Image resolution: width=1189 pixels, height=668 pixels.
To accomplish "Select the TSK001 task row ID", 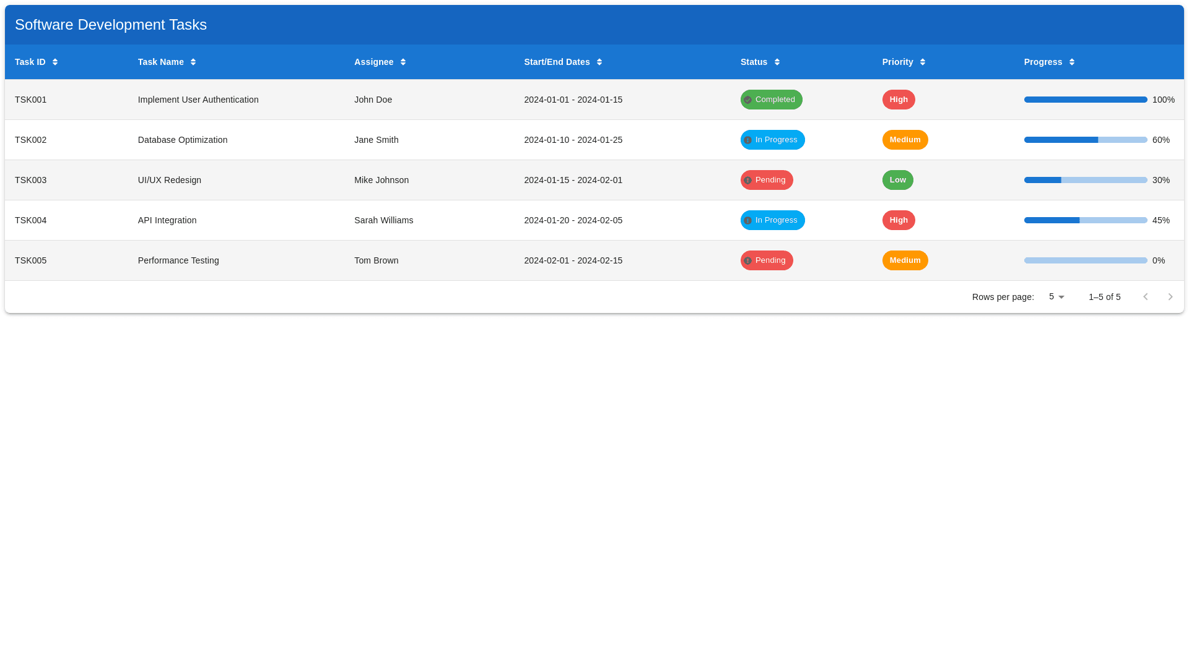I will [x=30, y=100].
